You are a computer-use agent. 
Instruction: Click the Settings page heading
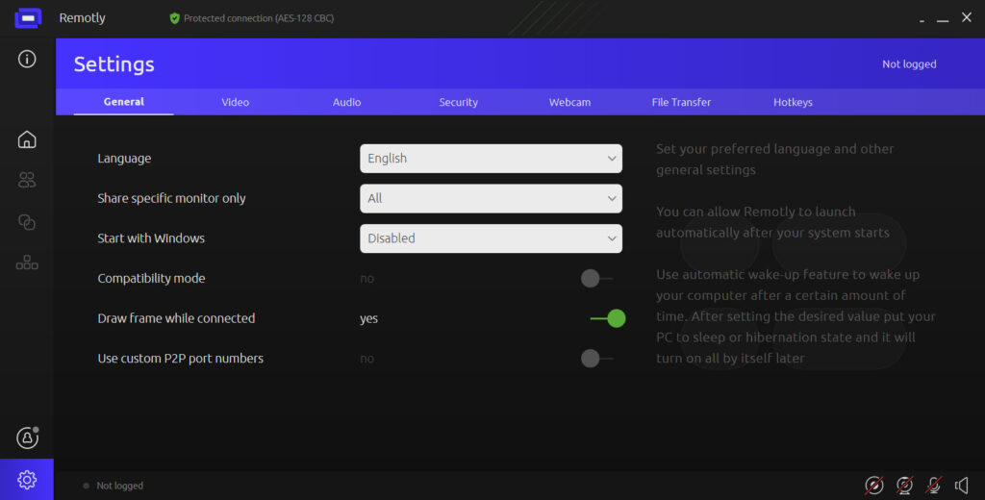coord(114,64)
